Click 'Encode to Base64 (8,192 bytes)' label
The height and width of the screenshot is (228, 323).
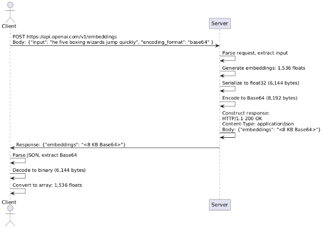[x=259, y=98]
